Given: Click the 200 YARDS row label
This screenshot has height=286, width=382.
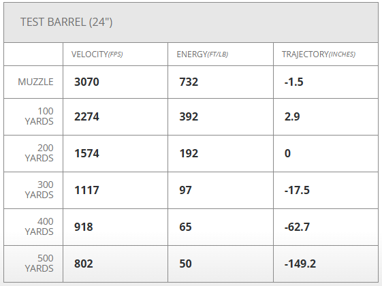Looking at the screenshot, I should 39,153.
